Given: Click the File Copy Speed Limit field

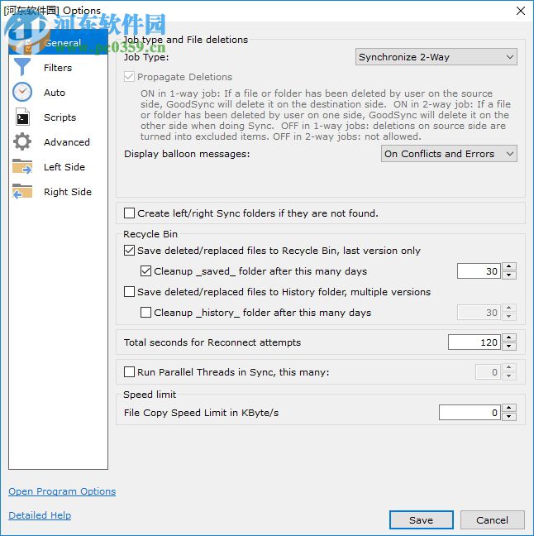Looking at the screenshot, I should (470, 413).
